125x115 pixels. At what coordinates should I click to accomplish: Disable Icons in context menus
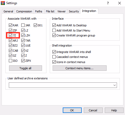pyautogui.click(x=54, y=62)
